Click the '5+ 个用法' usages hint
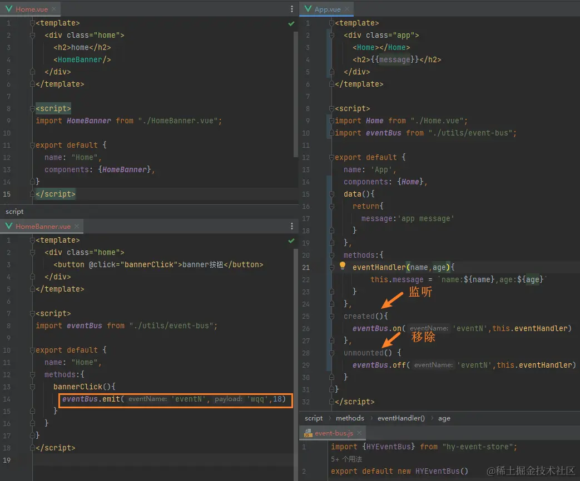 [x=346, y=459]
